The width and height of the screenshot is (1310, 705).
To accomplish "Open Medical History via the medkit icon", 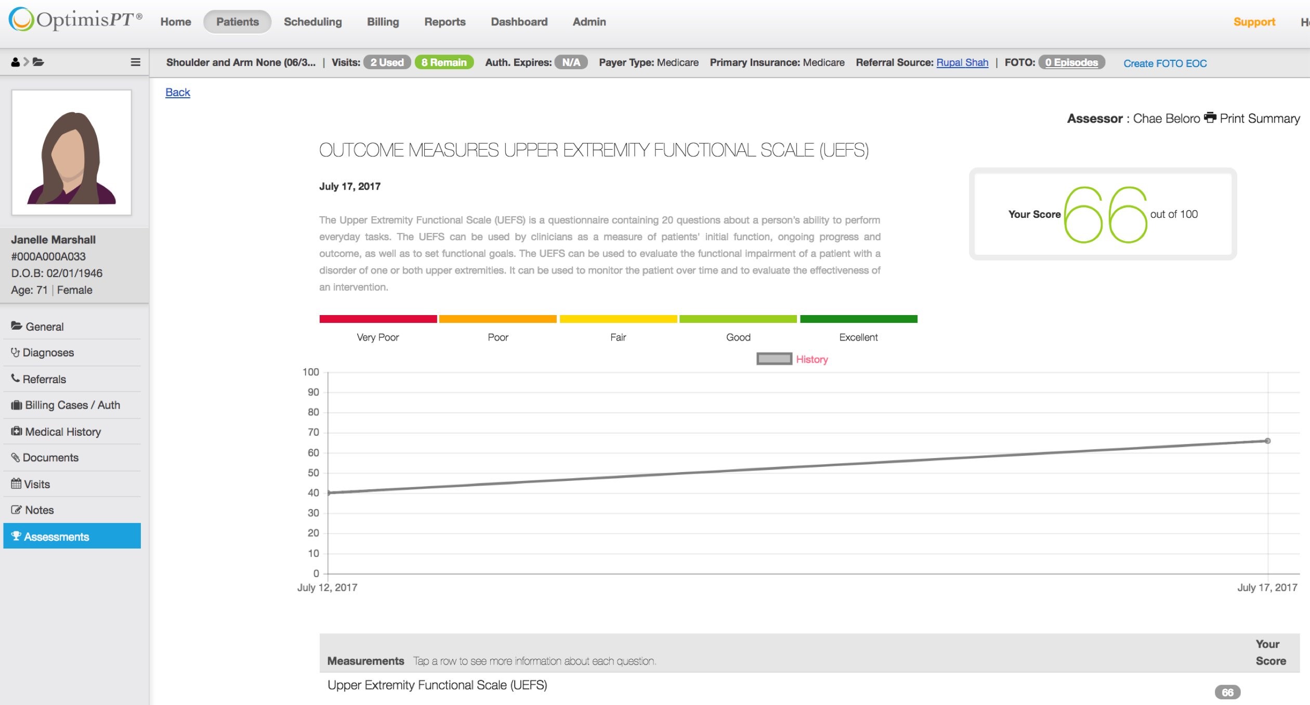I will click(17, 431).
